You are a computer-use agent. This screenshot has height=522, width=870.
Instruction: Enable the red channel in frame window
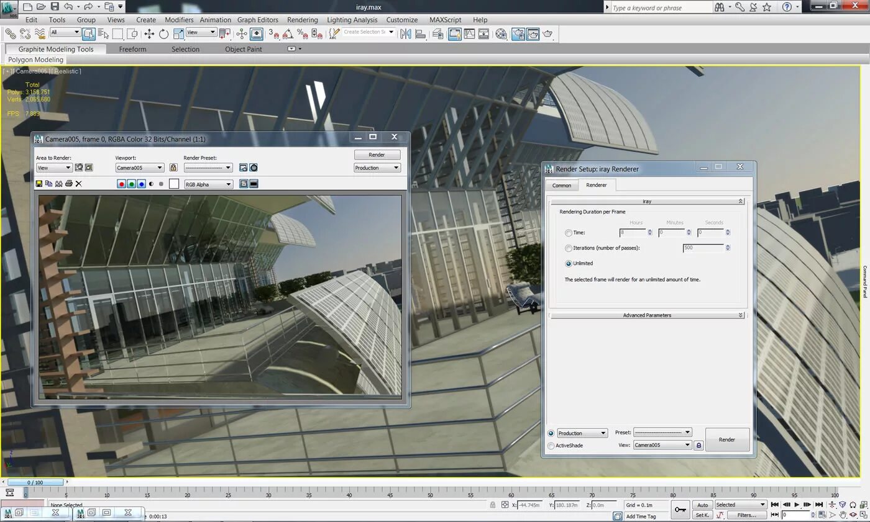122,184
